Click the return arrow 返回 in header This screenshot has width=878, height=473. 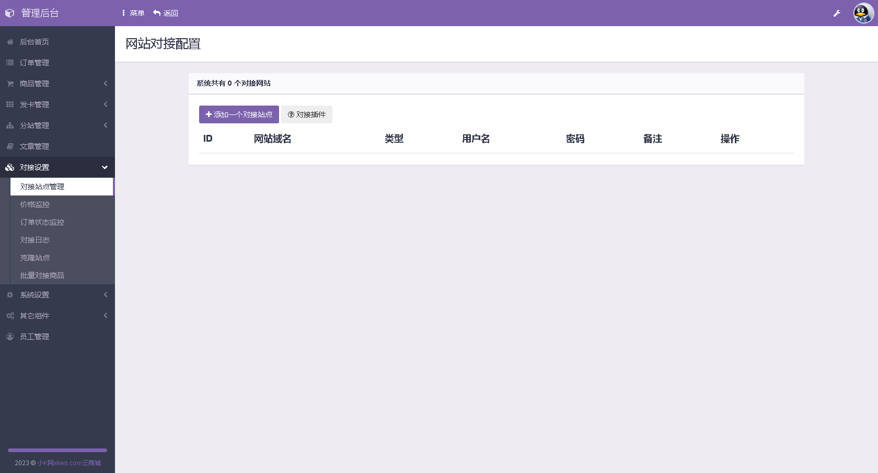coord(165,13)
